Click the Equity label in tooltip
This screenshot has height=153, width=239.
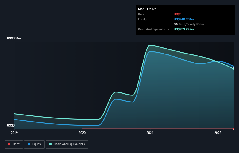pos(142,19)
